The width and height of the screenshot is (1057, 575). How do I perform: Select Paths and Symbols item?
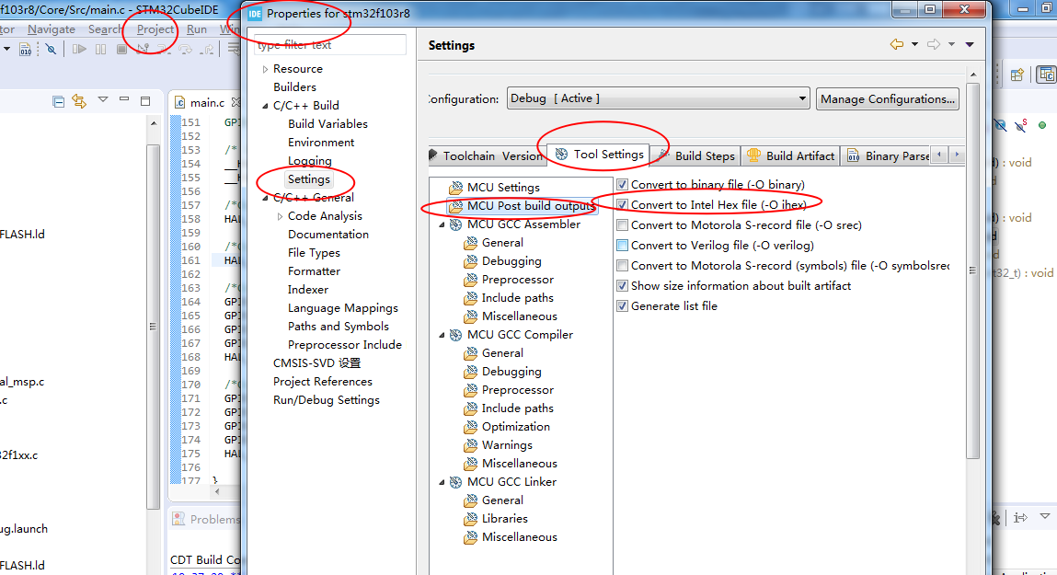(339, 327)
